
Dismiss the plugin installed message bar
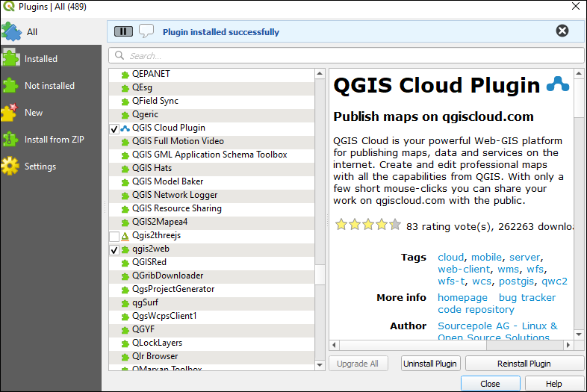click(562, 31)
